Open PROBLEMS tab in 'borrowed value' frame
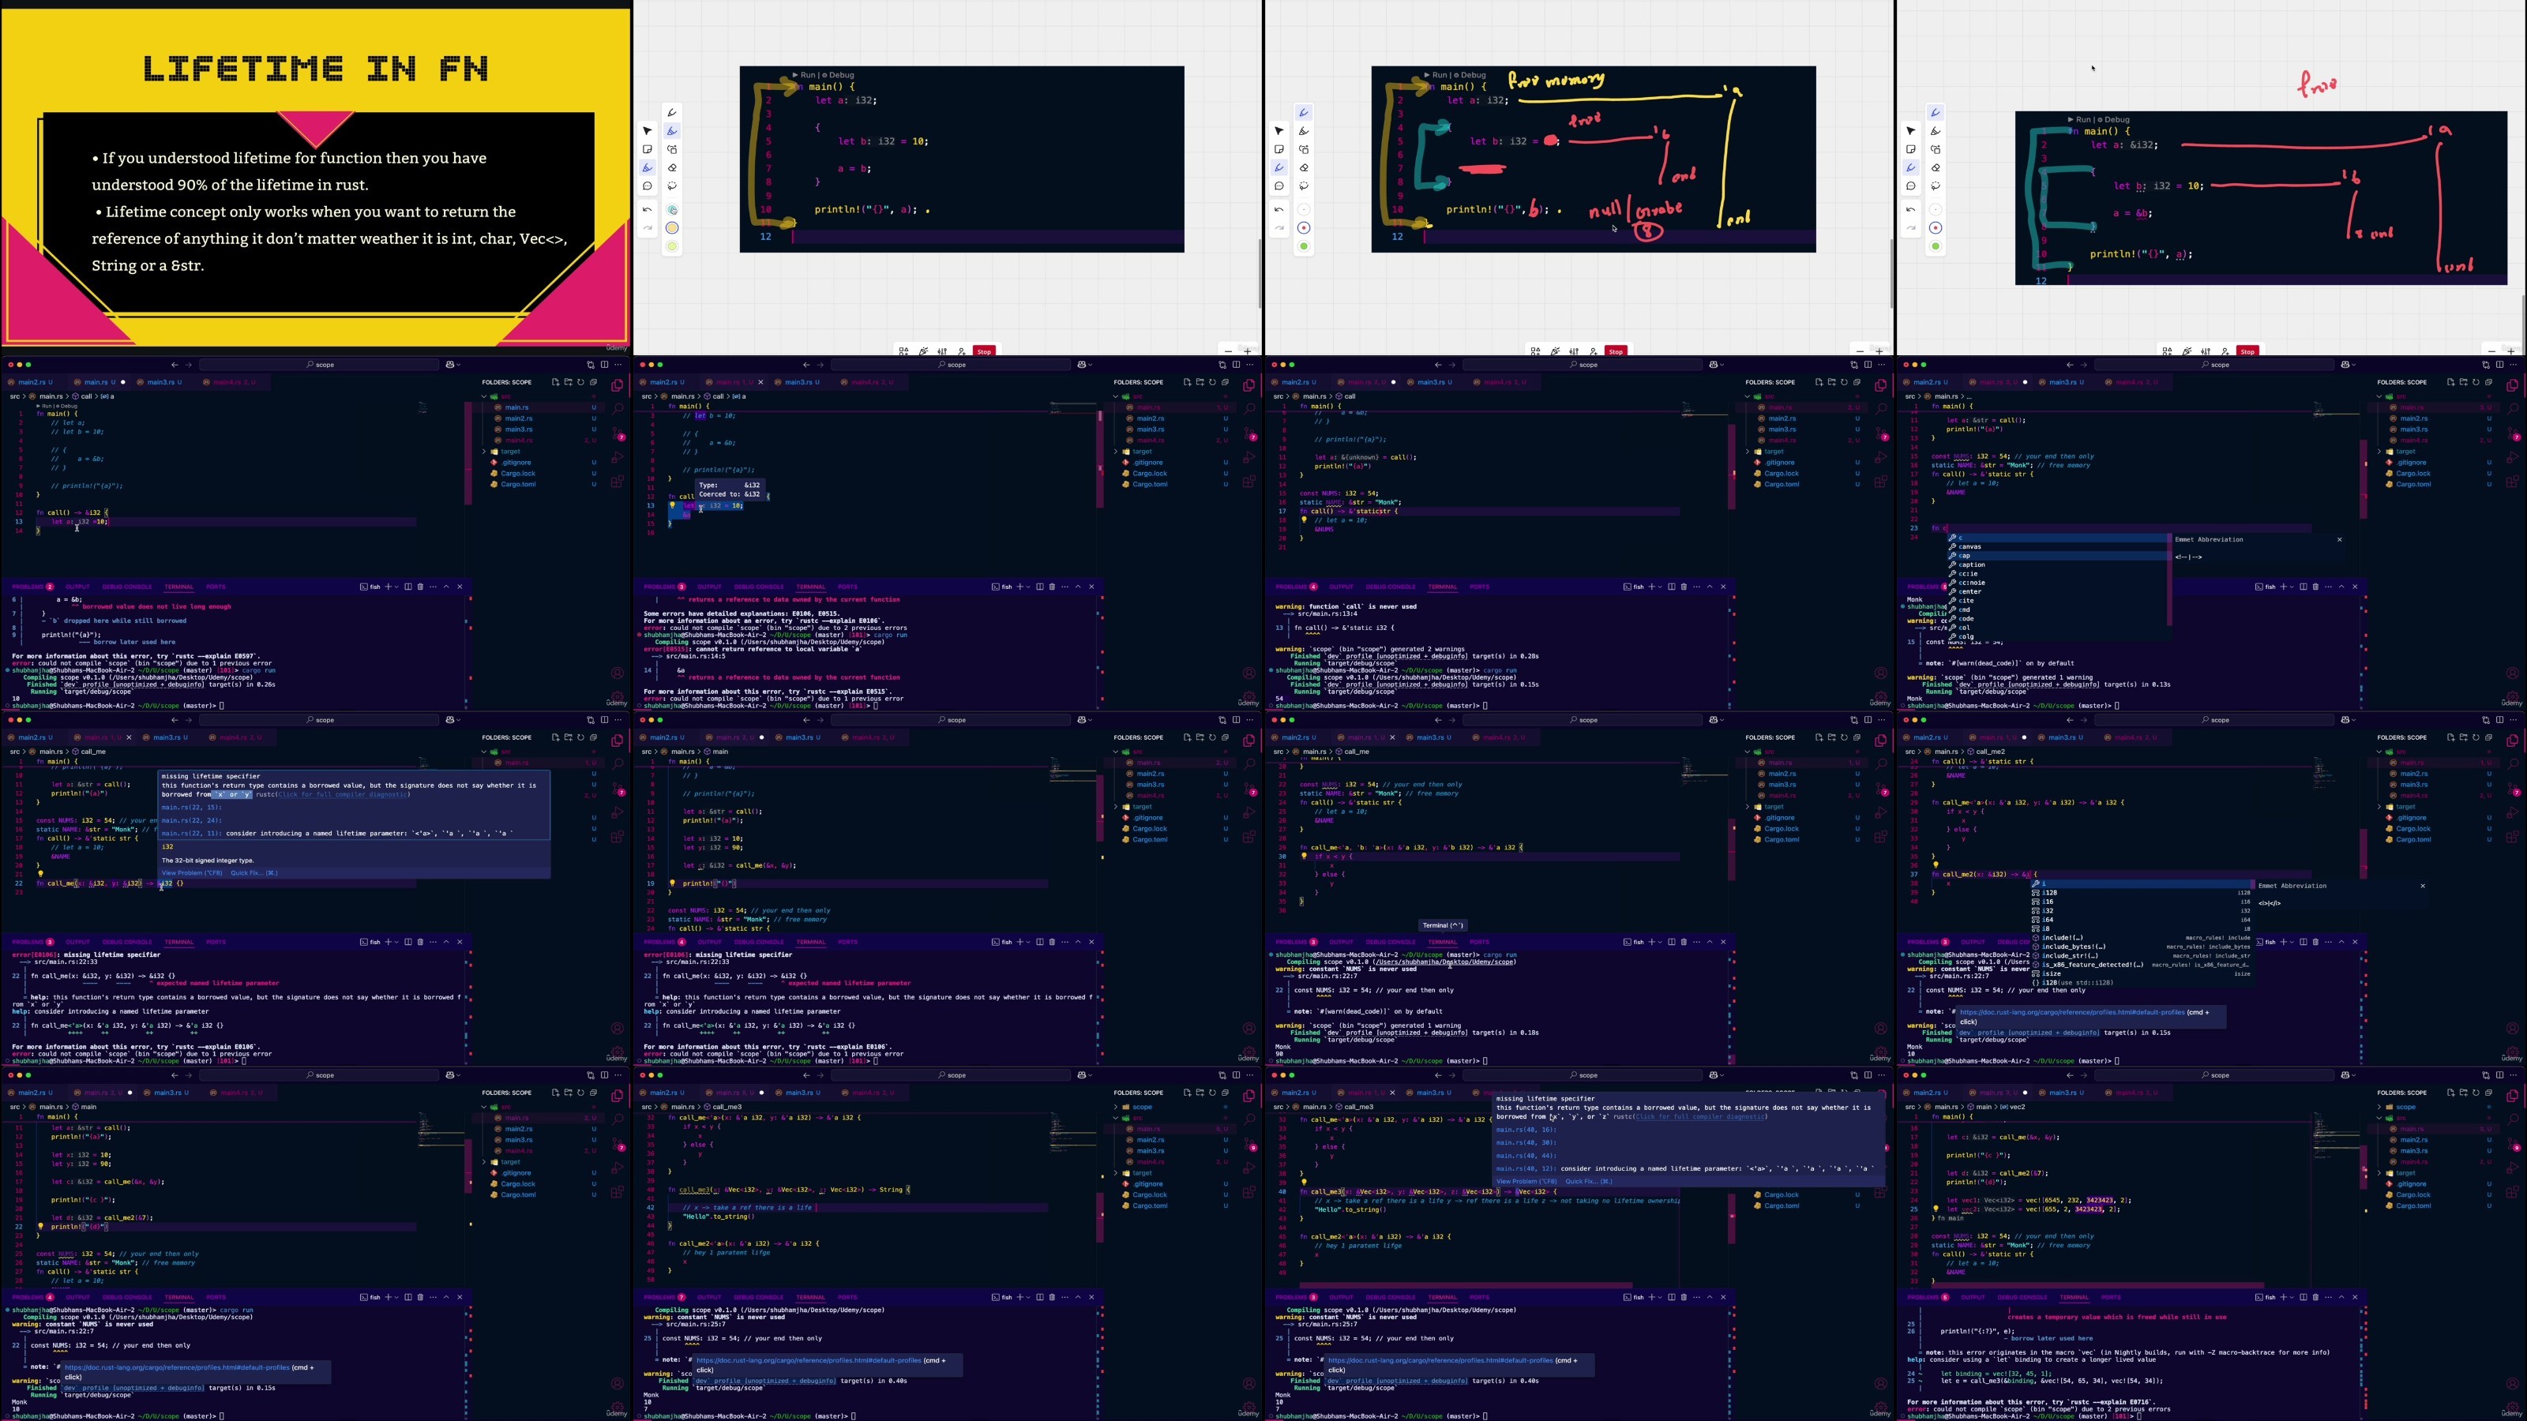 (32, 587)
